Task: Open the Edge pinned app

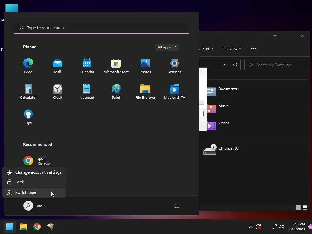Action: [x=28, y=66]
